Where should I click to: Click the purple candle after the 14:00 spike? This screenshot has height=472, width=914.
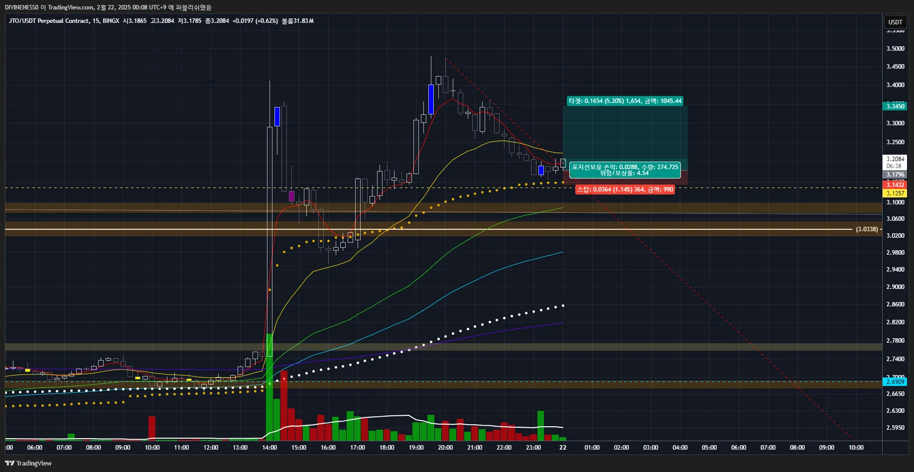click(291, 196)
